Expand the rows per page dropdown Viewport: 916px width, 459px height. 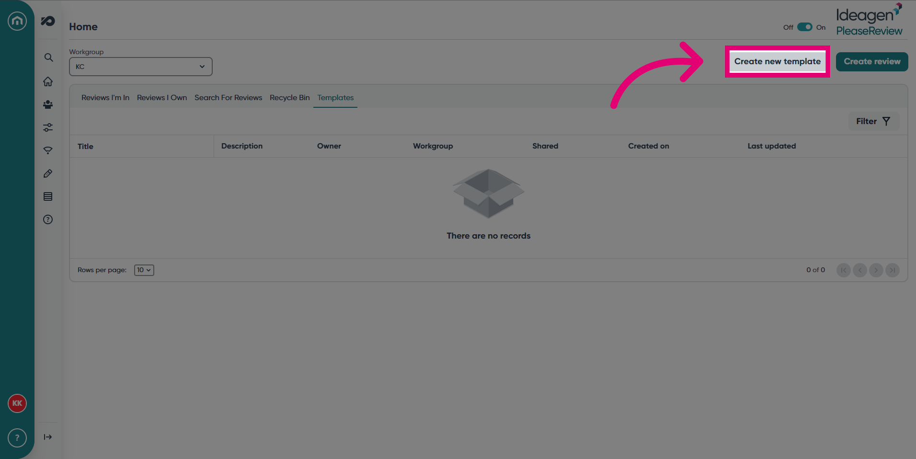[144, 270]
